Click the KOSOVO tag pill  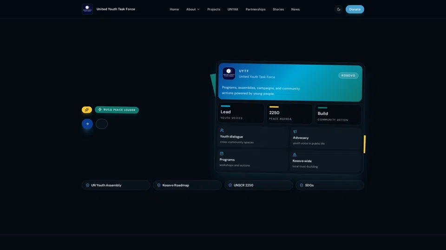pos(348,75)
